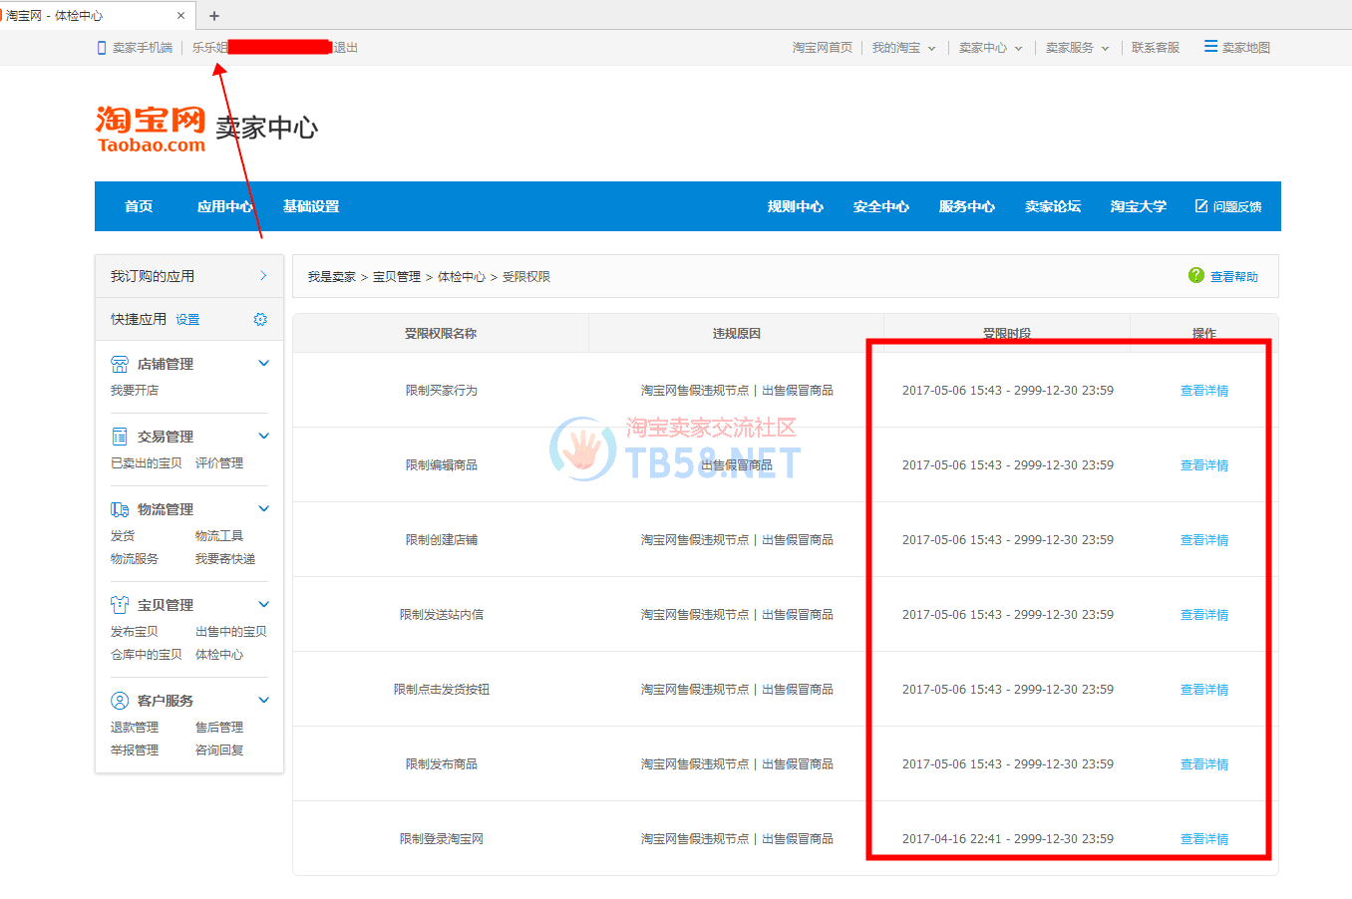View details for 限制发送站内信 row
The height and width of the screenshot is (899, 1352).
click(x=1204, y=615)
